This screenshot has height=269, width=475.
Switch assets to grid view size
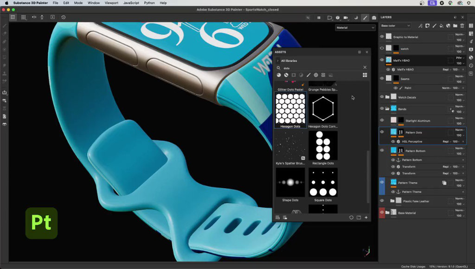pos(365,75)
